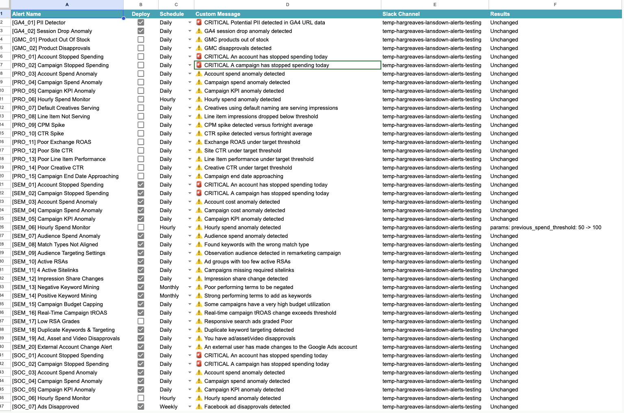
Task: Open Schedule dropdown for SEM_13 Negative Keyword Mining
Action: 189,287
